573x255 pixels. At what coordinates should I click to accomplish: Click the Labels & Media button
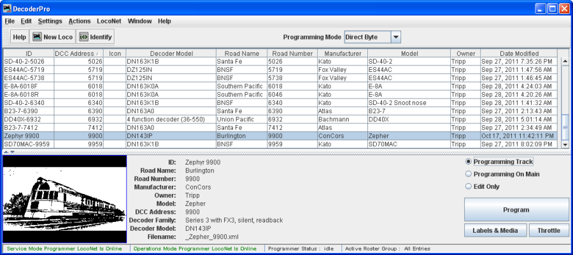tap(495, 230)
